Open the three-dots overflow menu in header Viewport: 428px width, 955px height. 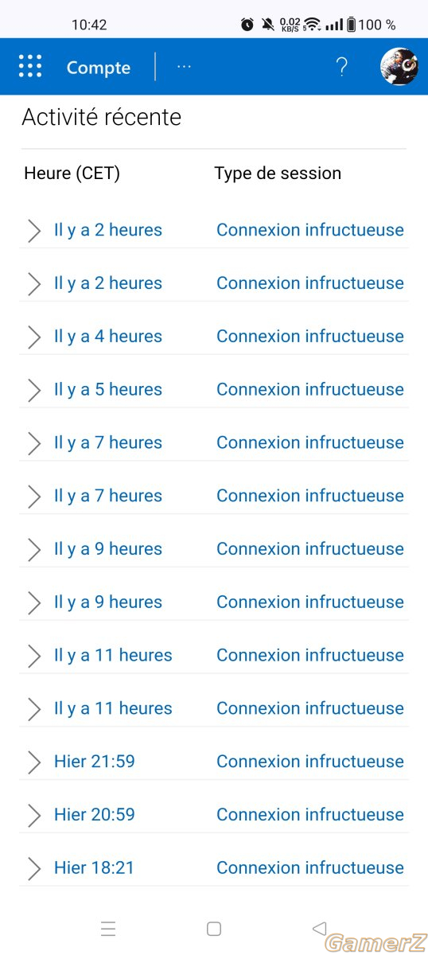(184, 67)
